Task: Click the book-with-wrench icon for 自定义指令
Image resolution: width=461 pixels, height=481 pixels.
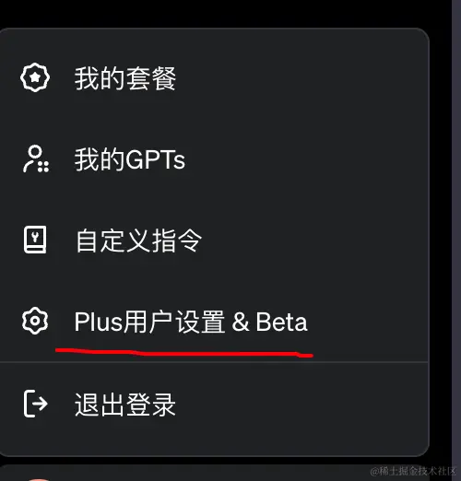Action: coord(35,240)
